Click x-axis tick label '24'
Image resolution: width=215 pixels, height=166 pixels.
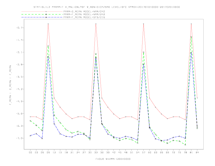[x=78, y=152]
